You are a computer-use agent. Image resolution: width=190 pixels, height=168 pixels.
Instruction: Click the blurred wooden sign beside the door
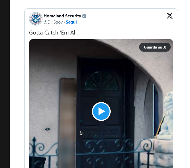tap(68, 122)
